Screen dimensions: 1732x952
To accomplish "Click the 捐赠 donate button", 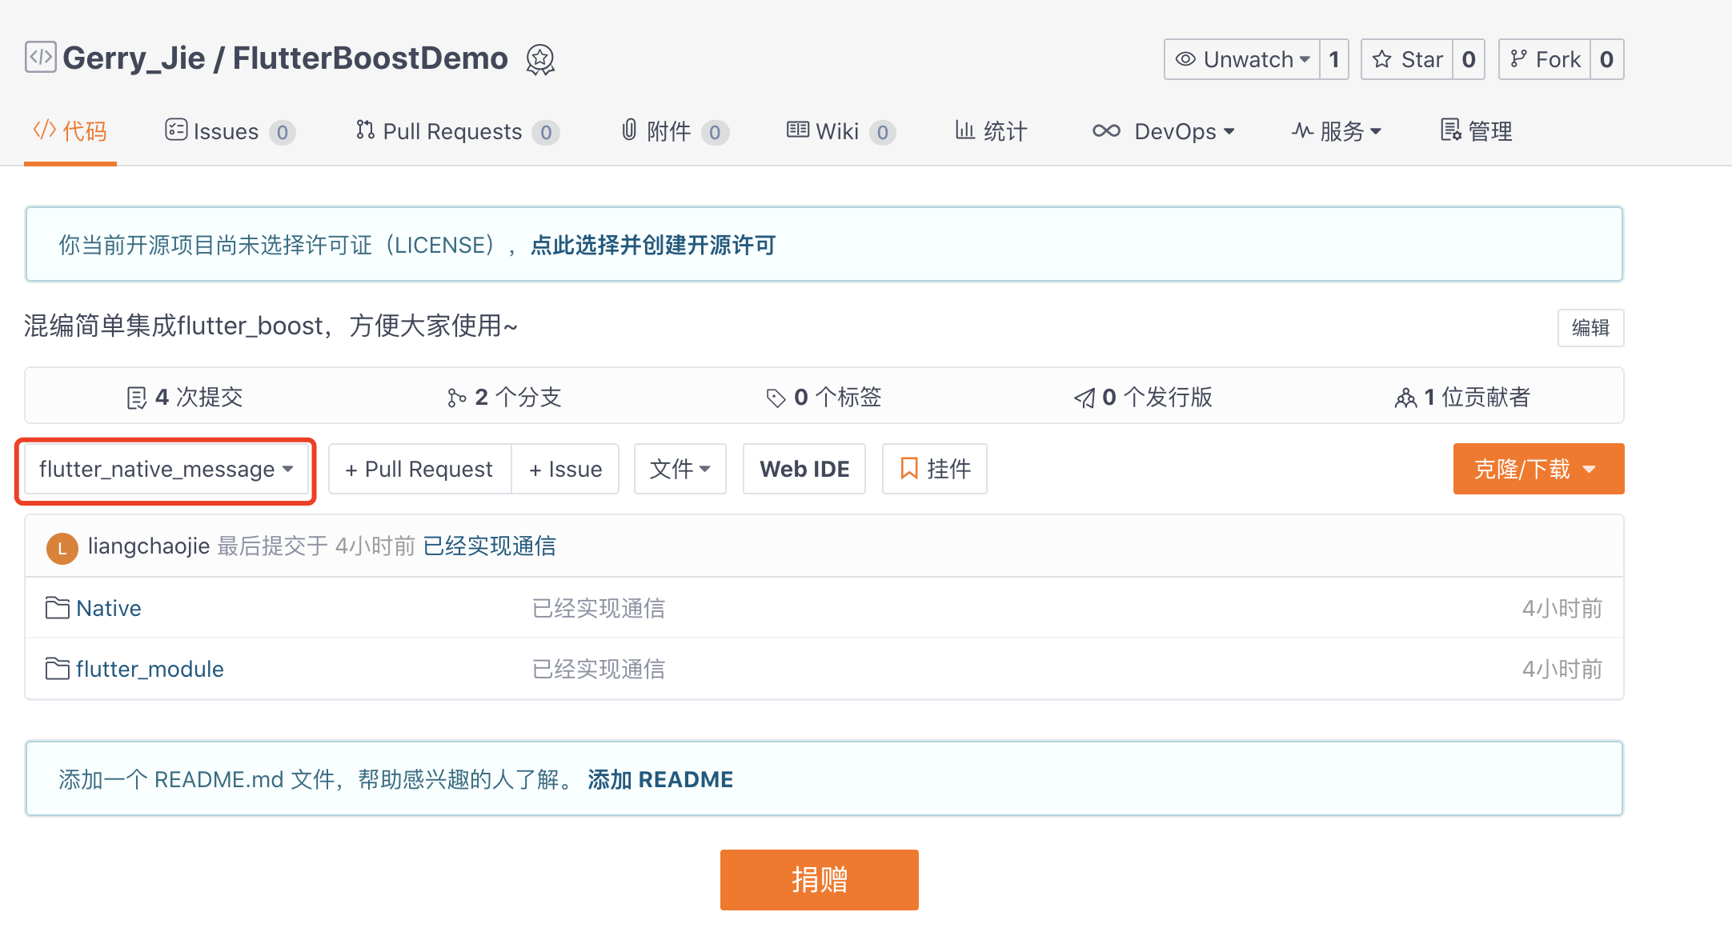I will pos(818,879).
